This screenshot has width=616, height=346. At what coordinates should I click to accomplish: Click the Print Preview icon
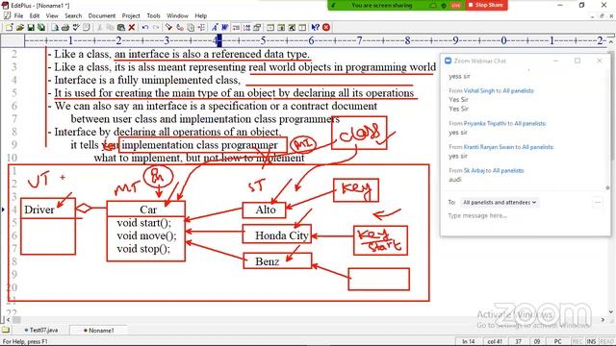tap(55, 28)
